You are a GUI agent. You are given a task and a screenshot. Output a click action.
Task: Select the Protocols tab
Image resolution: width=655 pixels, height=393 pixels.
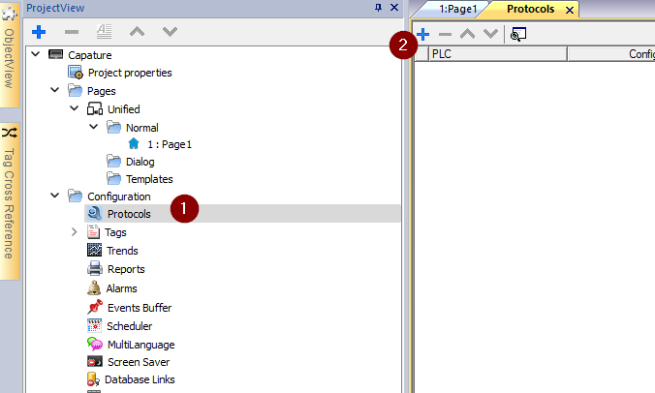[531, 9]
